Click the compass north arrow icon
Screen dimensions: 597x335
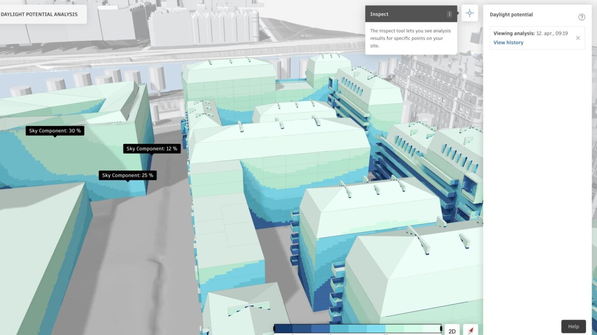coord(471,330)
